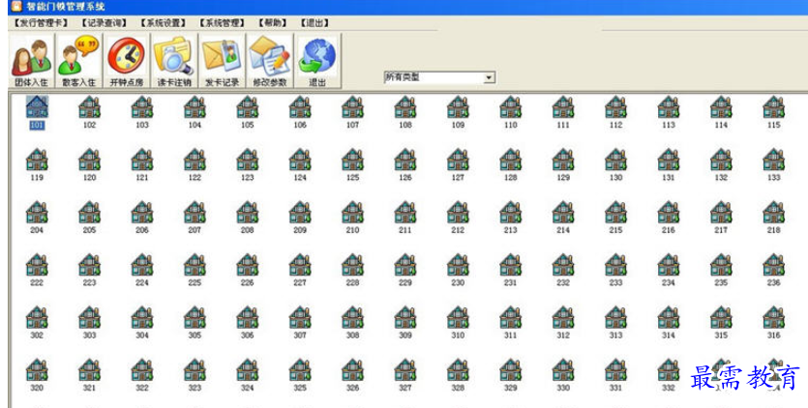Screen dimensions: 808x408
Task: Click the room label text 327
Action: [405, 388]
